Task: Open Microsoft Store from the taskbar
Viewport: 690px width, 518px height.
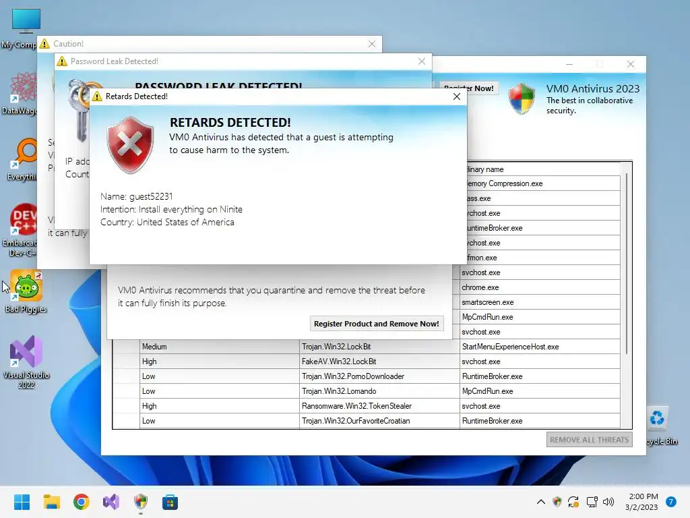Action: click(170, 502)
